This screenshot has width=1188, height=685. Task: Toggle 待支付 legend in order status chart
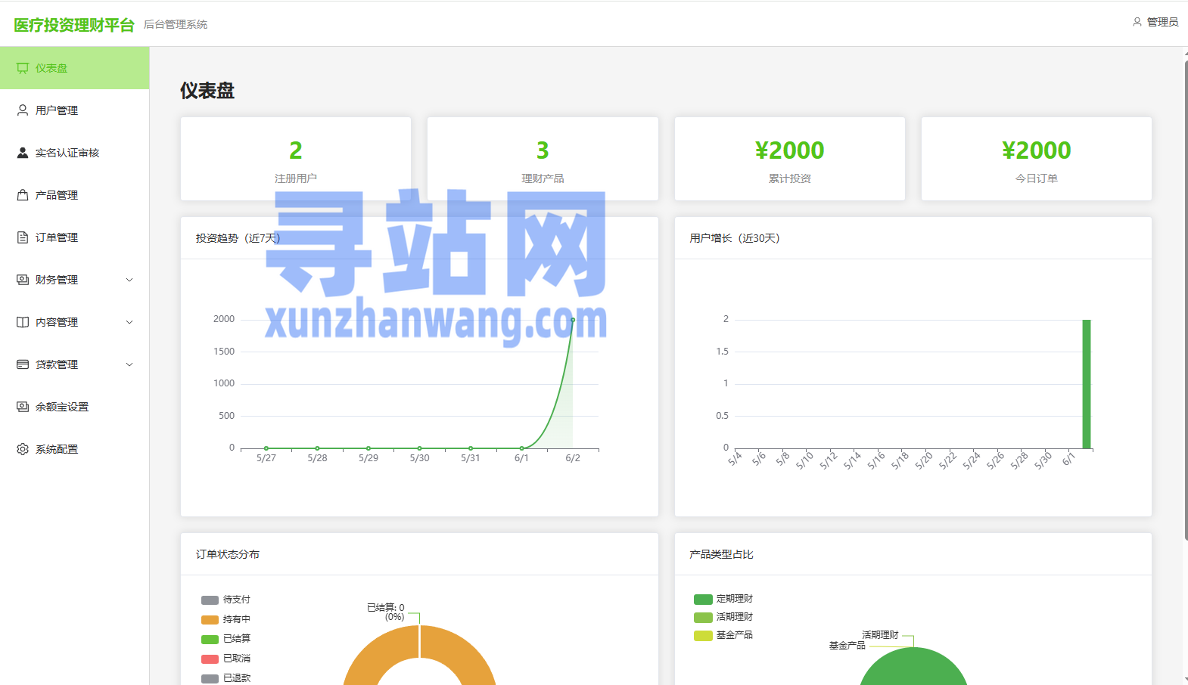click(x=225, y=600)
